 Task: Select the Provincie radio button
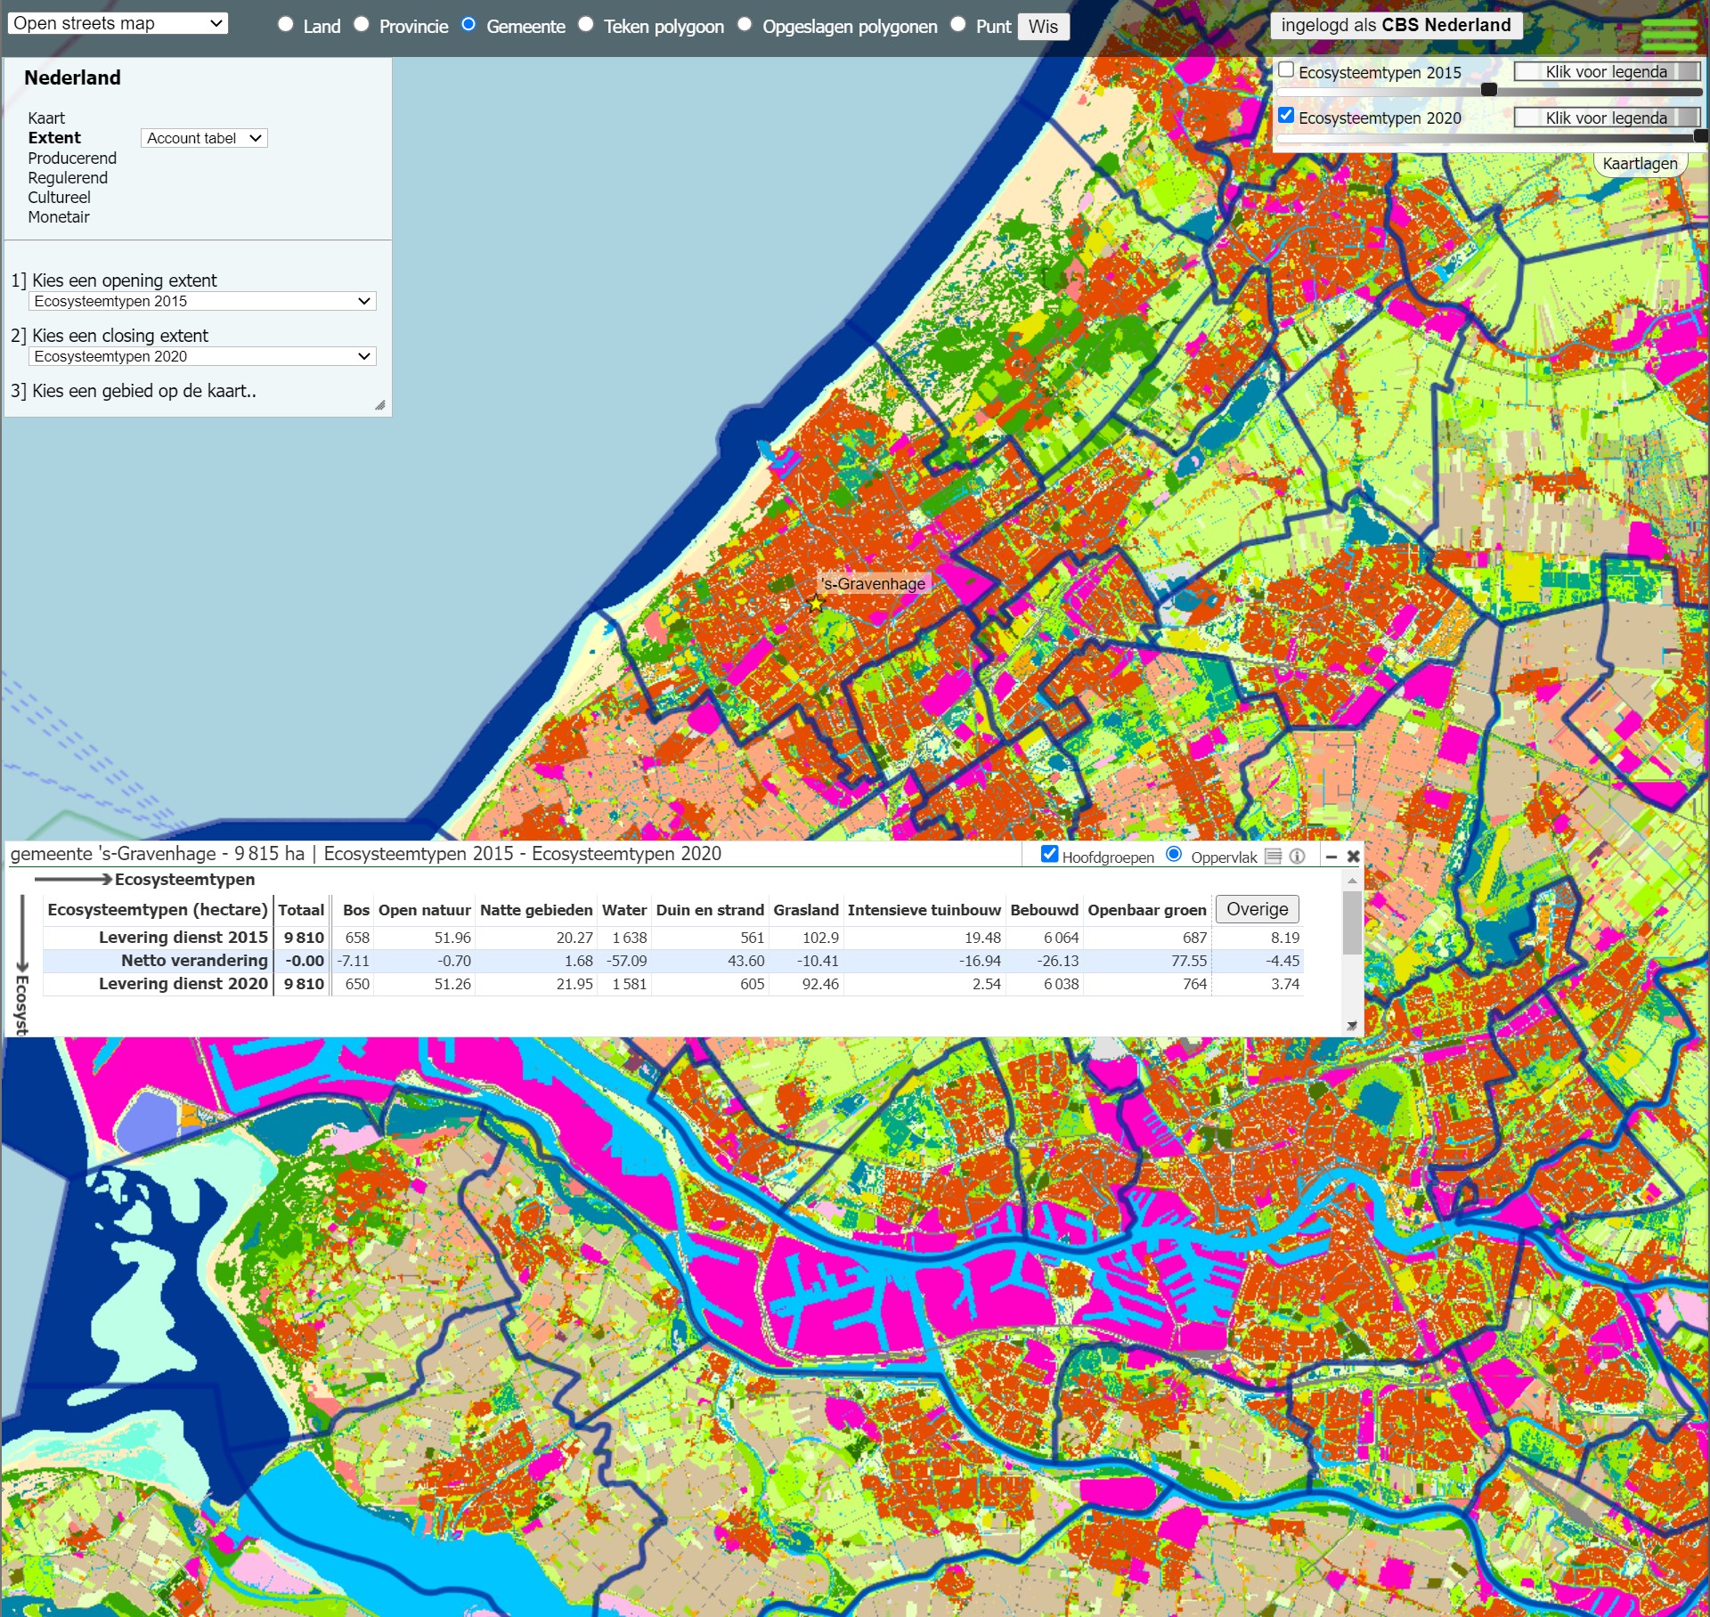pos(362,24)
